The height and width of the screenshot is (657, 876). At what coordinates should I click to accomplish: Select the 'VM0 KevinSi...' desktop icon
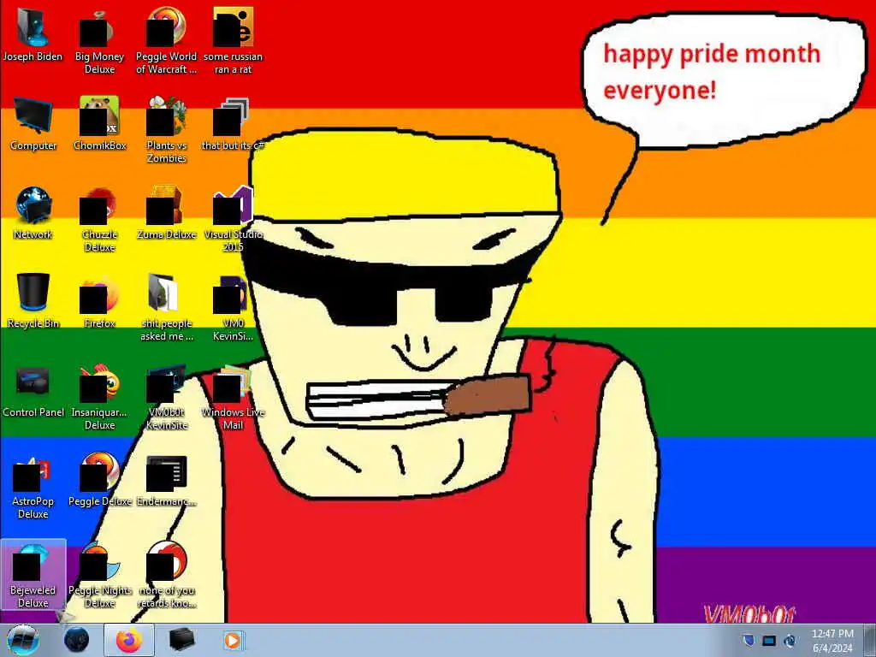233,308
